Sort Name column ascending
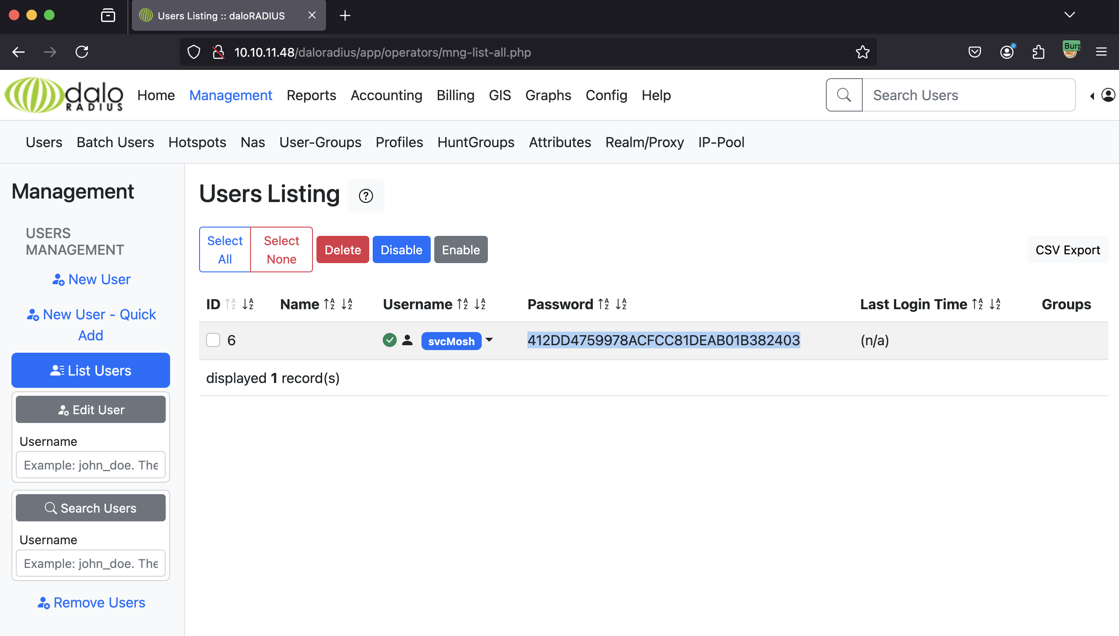This screenshot has width=1119, height=636. 330,304
